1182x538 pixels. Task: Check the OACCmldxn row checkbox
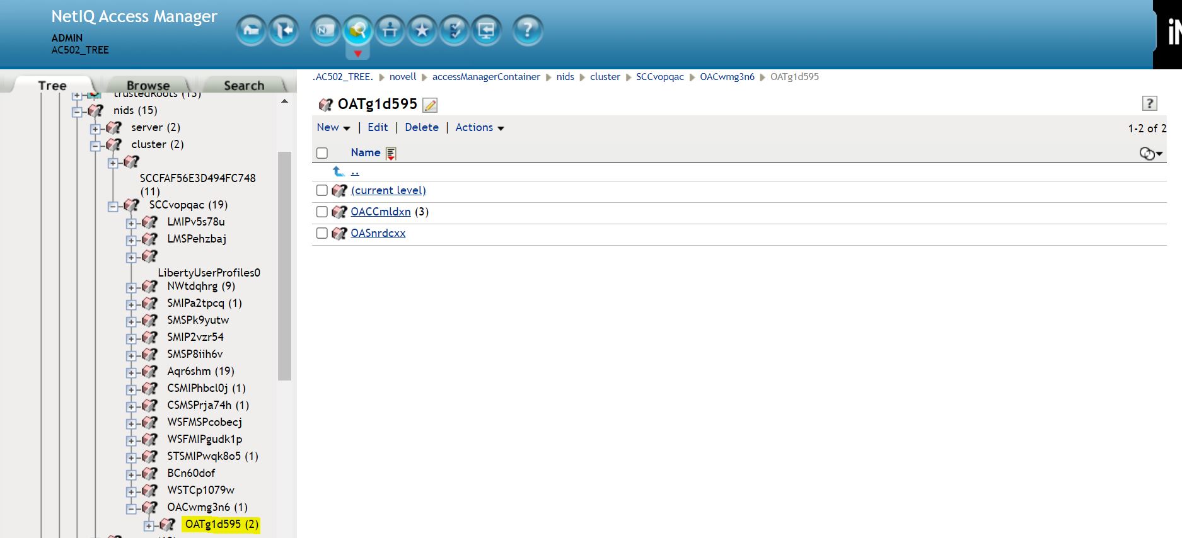coord(322,212)
